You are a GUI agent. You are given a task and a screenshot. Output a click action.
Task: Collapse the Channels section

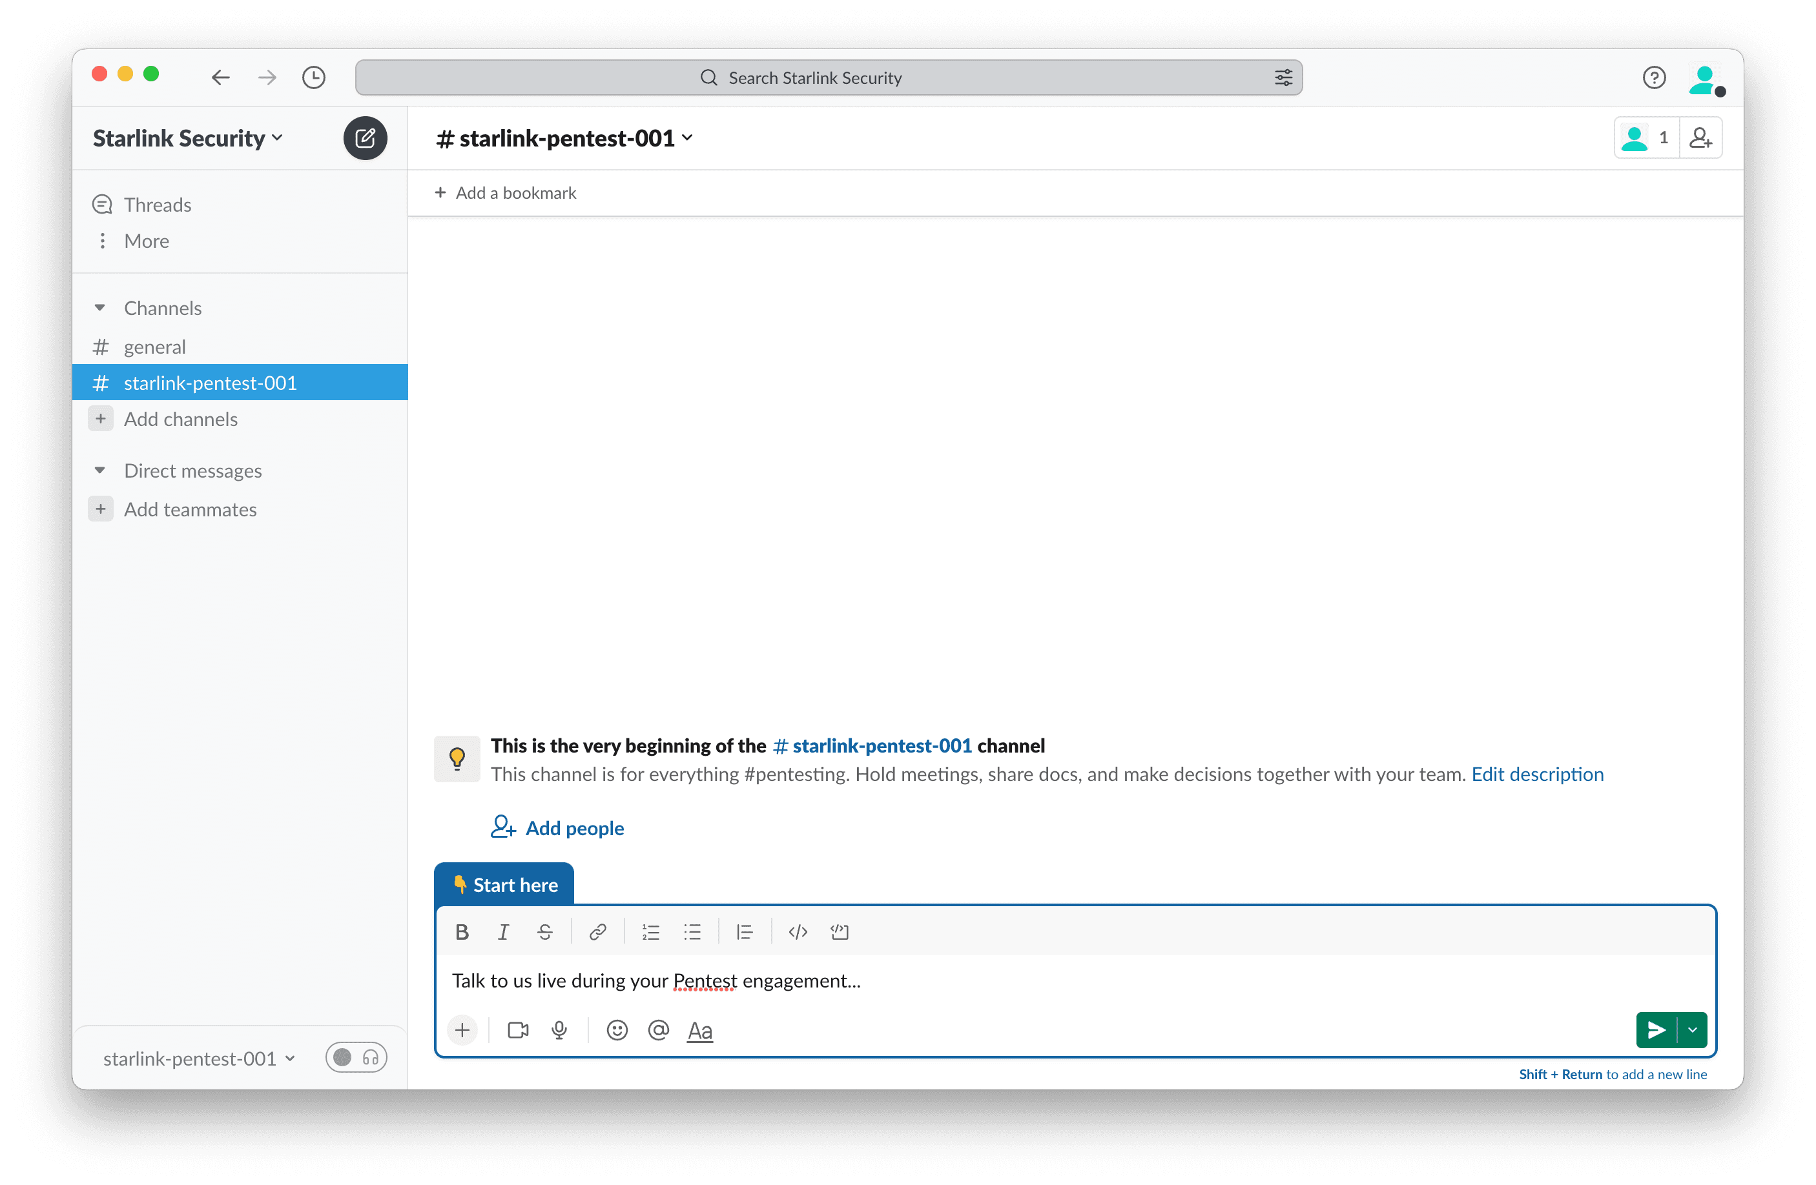(100, 308)
